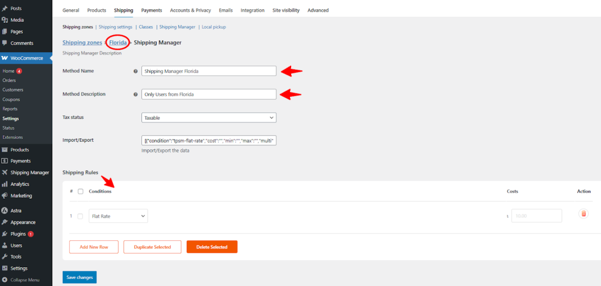Click the Method Name help tooltip icon
The height and width of the screenshot is (286, 601).
136,71
